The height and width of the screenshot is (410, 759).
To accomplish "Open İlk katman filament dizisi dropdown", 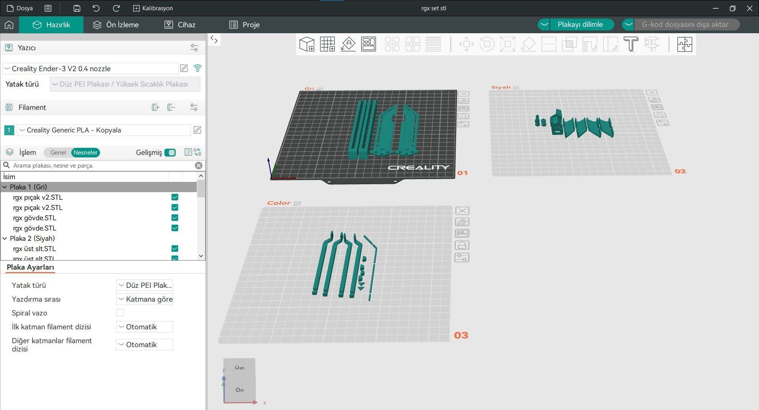I will click(x=145, y=327).
